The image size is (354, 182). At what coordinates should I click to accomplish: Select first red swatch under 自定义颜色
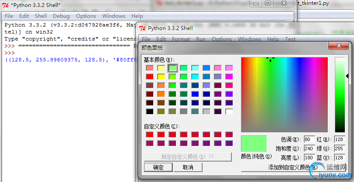150,135
